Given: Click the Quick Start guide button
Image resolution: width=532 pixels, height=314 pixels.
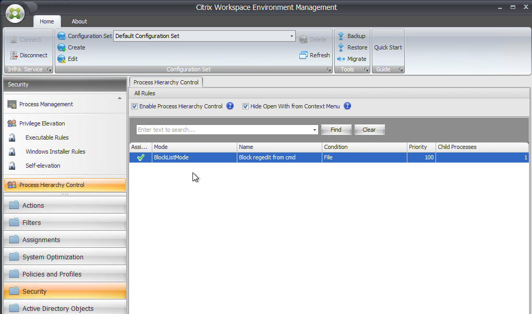Looking at the screenshot, I should tap(388, 47).
